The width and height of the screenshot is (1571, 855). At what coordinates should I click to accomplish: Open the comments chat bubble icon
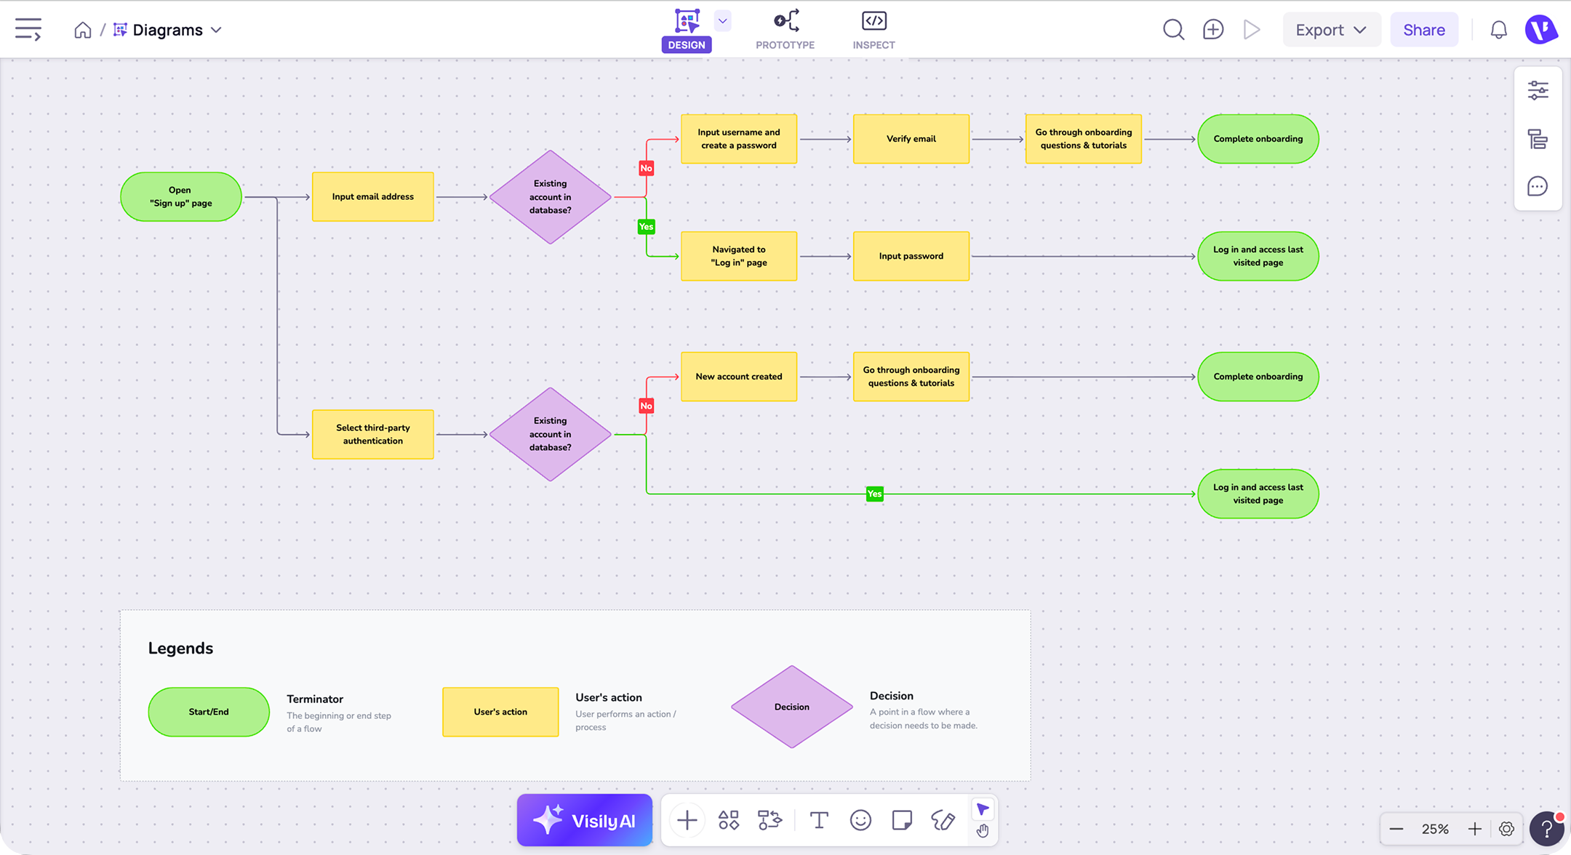(1538, 187)
